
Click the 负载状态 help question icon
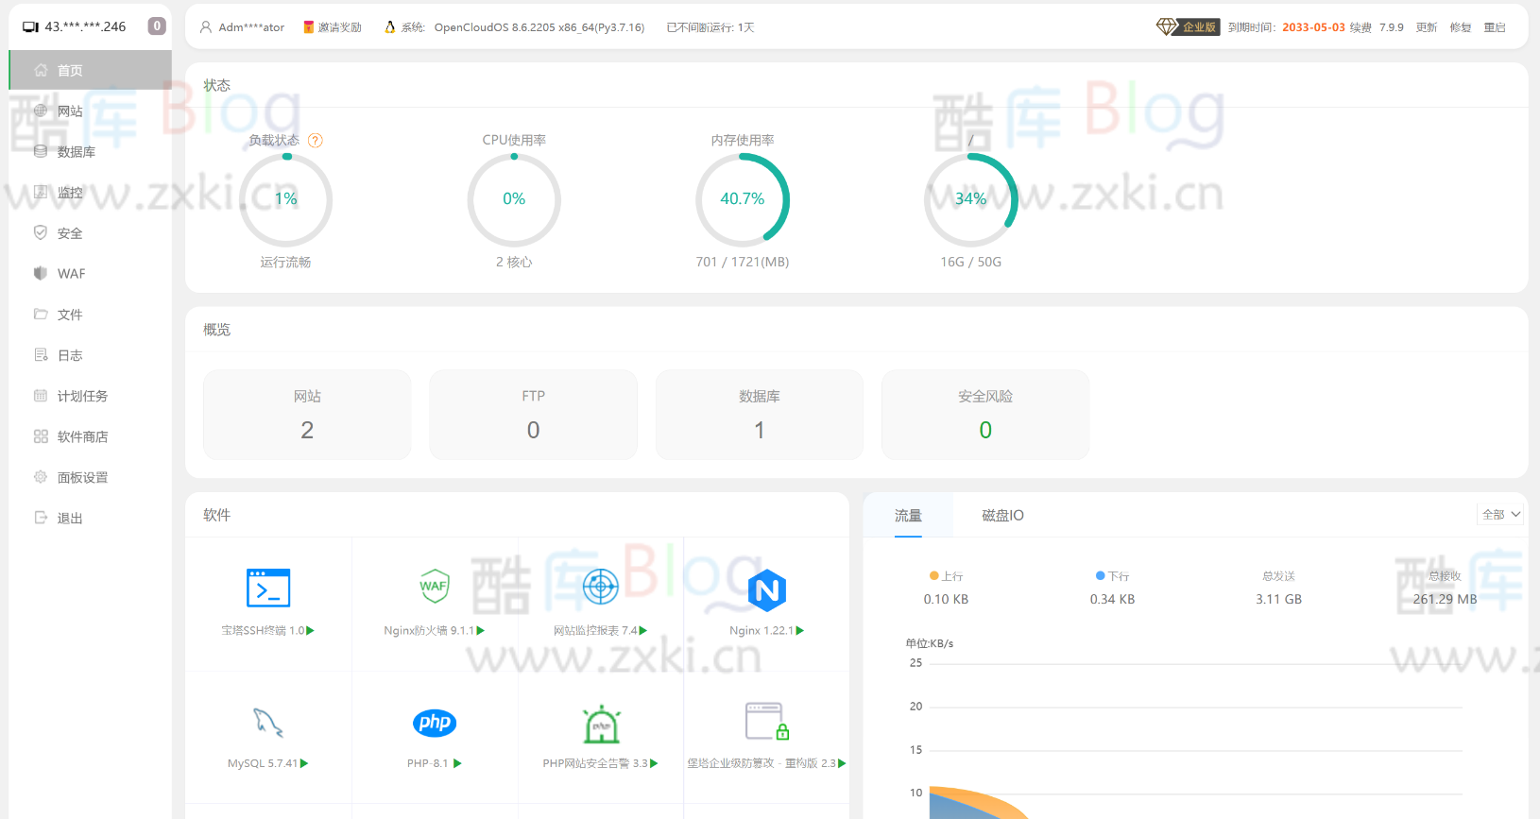pyautogui.click(x=316, y=140)
